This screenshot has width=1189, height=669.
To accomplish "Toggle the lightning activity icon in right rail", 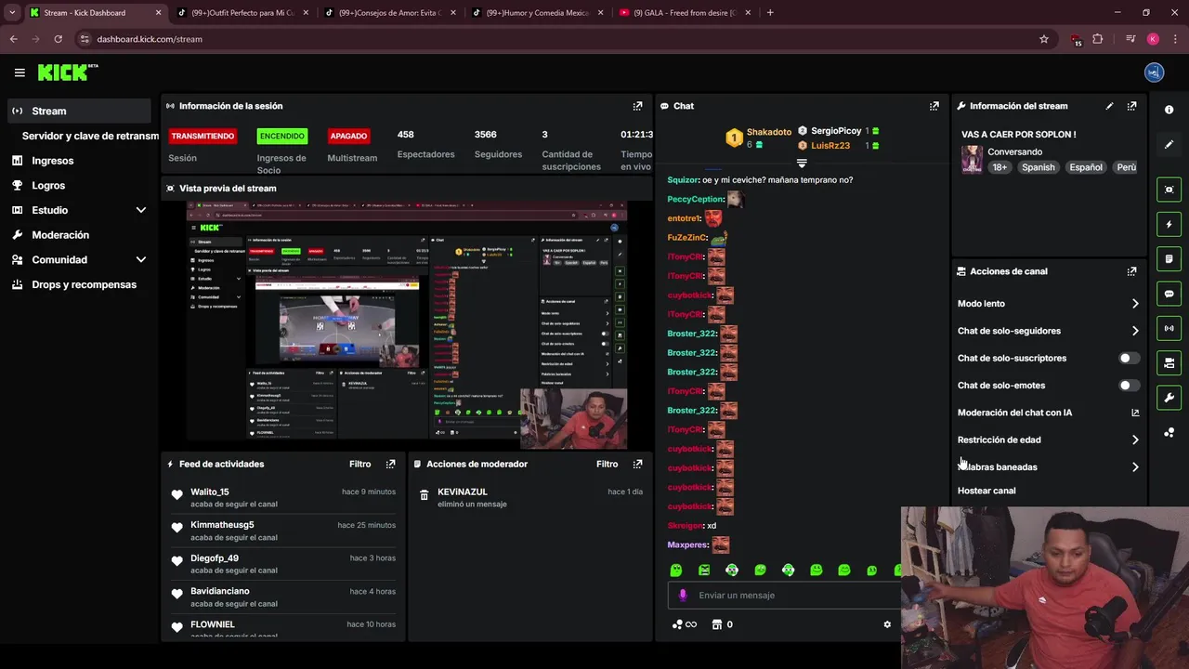I will point(1169,224).
